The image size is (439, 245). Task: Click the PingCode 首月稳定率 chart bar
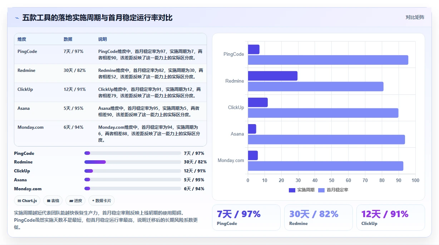(x=328, y=60)
